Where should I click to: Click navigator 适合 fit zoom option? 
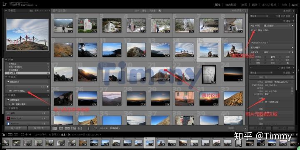(31, 11)
